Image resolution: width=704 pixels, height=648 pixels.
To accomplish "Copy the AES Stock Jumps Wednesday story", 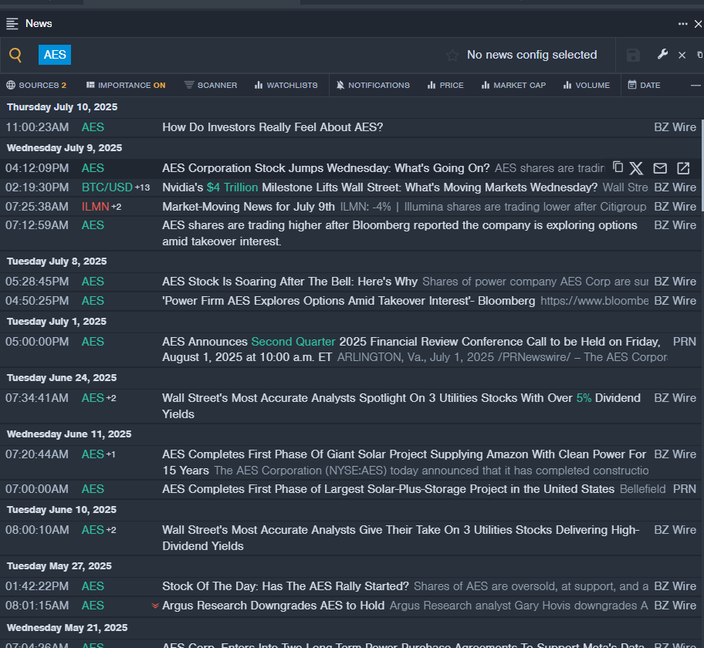I will 618,167.
